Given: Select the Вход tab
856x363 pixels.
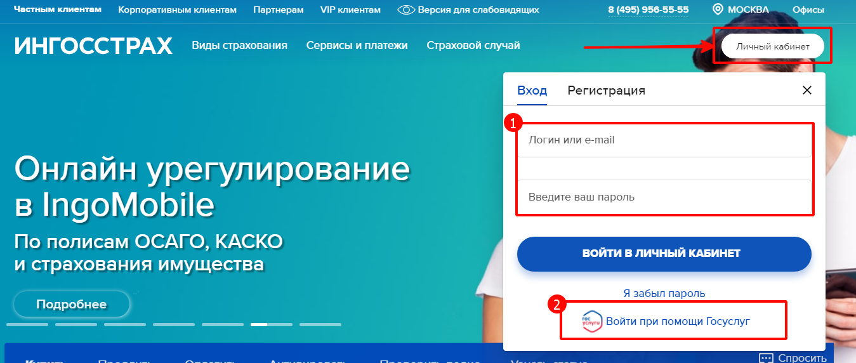Looking at the screenshot, I should click(x=532, y=90).
